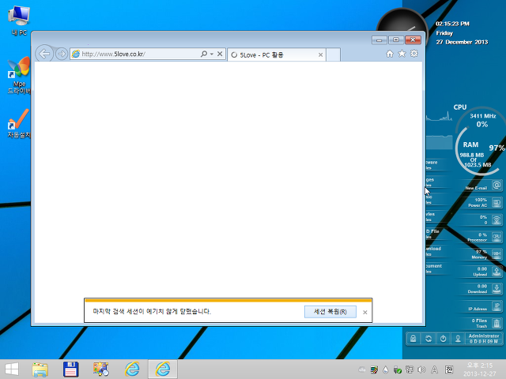Screen dimensions: 506x379
Task: Toggle the 한 Korean input indicator
Action: pyautogui.click(x=449, y=370)
